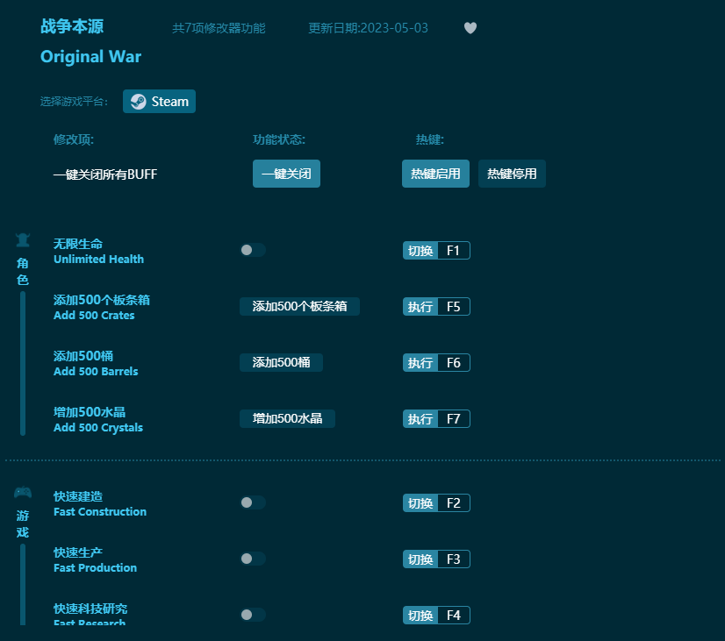Click the heart favorite icon

(x=470, y=28)
